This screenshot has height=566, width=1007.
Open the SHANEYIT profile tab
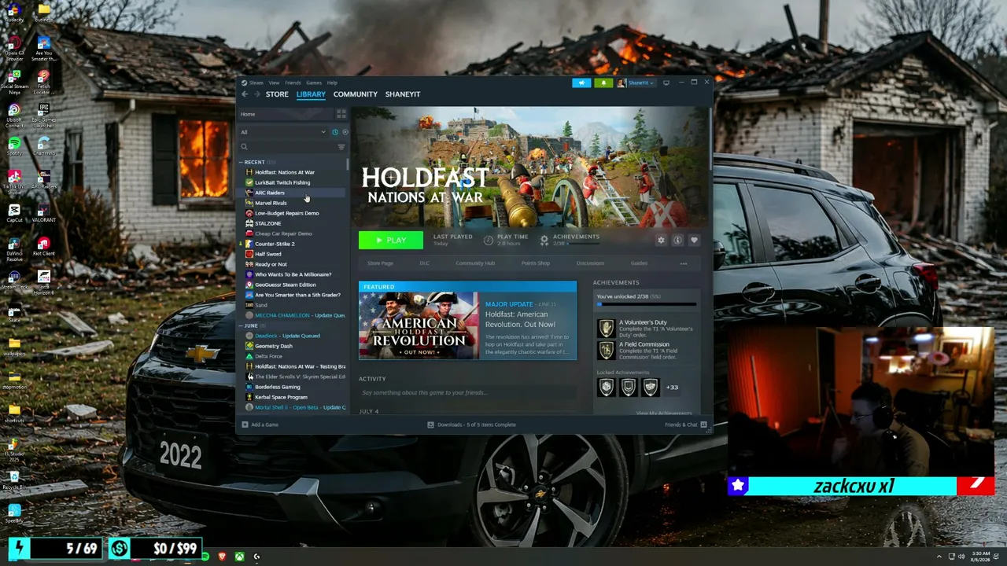pos(403,94)
